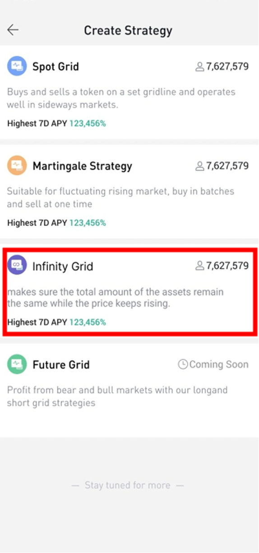Go back with the arrow icon

coord(13,30)
